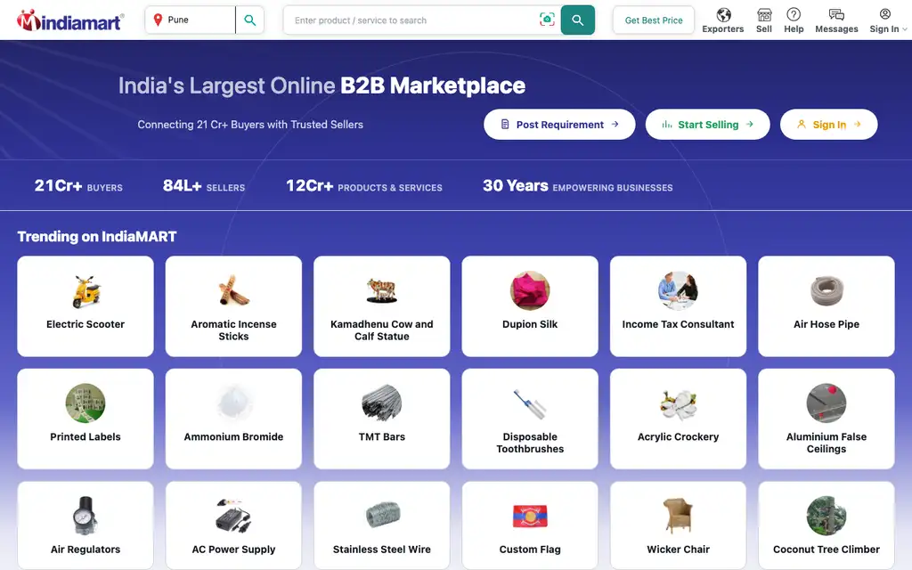Click the Get Best Price button
Screen dimensions: 912x570
[653, 20]
